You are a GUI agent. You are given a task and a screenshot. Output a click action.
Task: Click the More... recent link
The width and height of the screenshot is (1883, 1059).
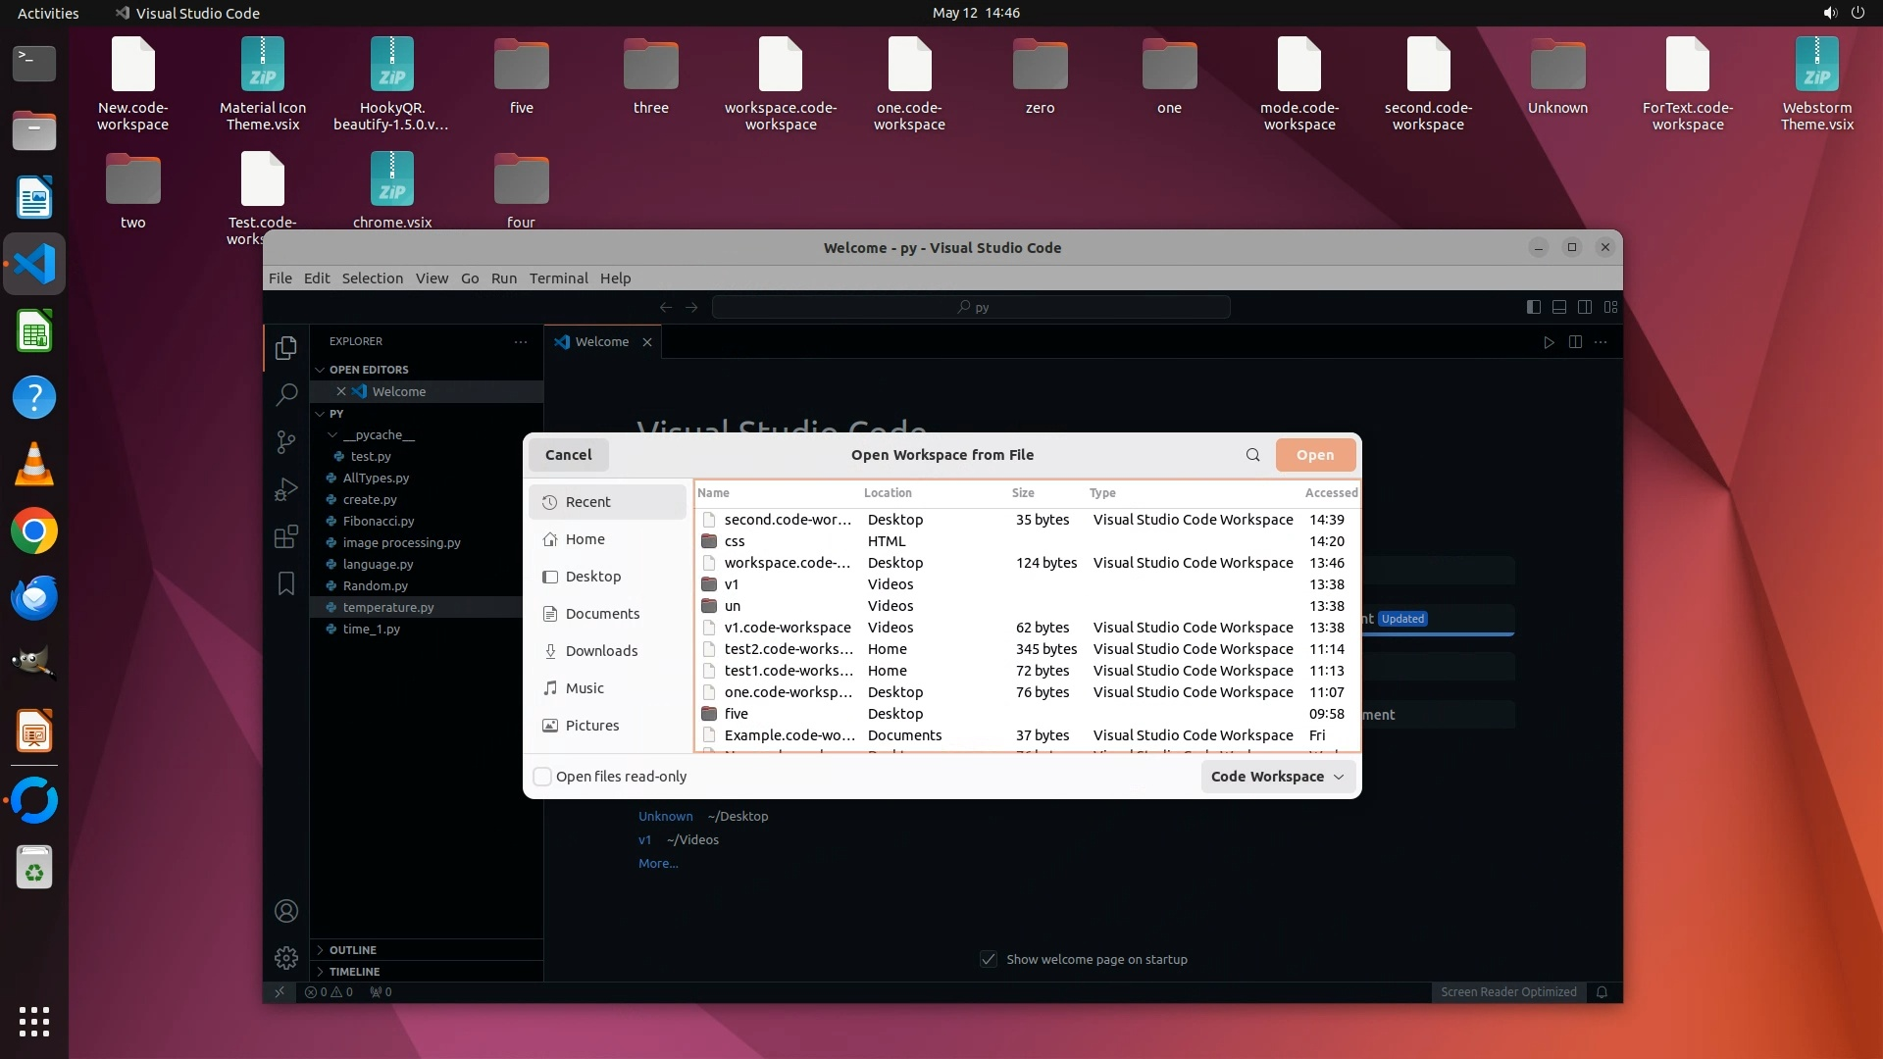pyautogui.click(x=658, y=864)
